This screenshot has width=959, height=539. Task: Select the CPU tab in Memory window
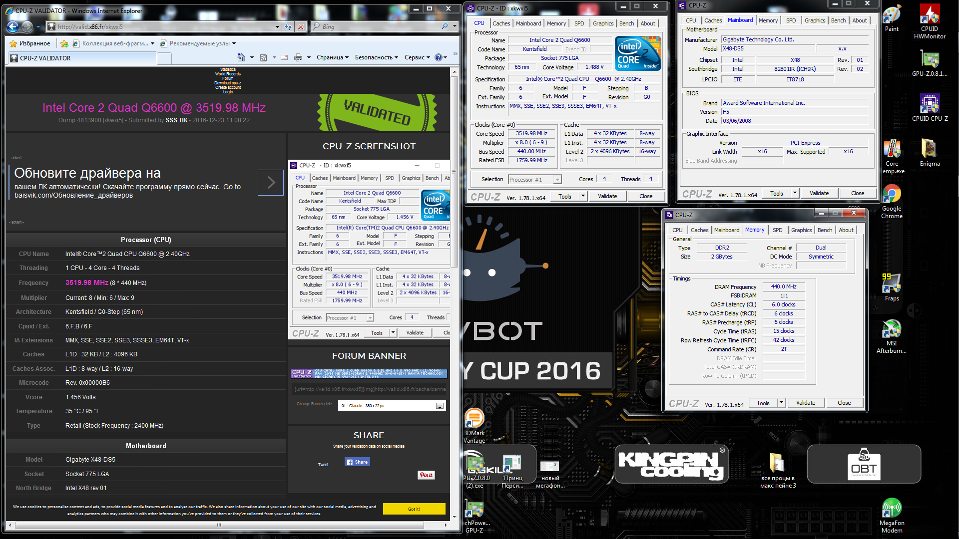tap(677, 230)
